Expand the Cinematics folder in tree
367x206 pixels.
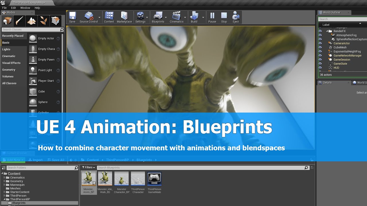pos(5,178)
